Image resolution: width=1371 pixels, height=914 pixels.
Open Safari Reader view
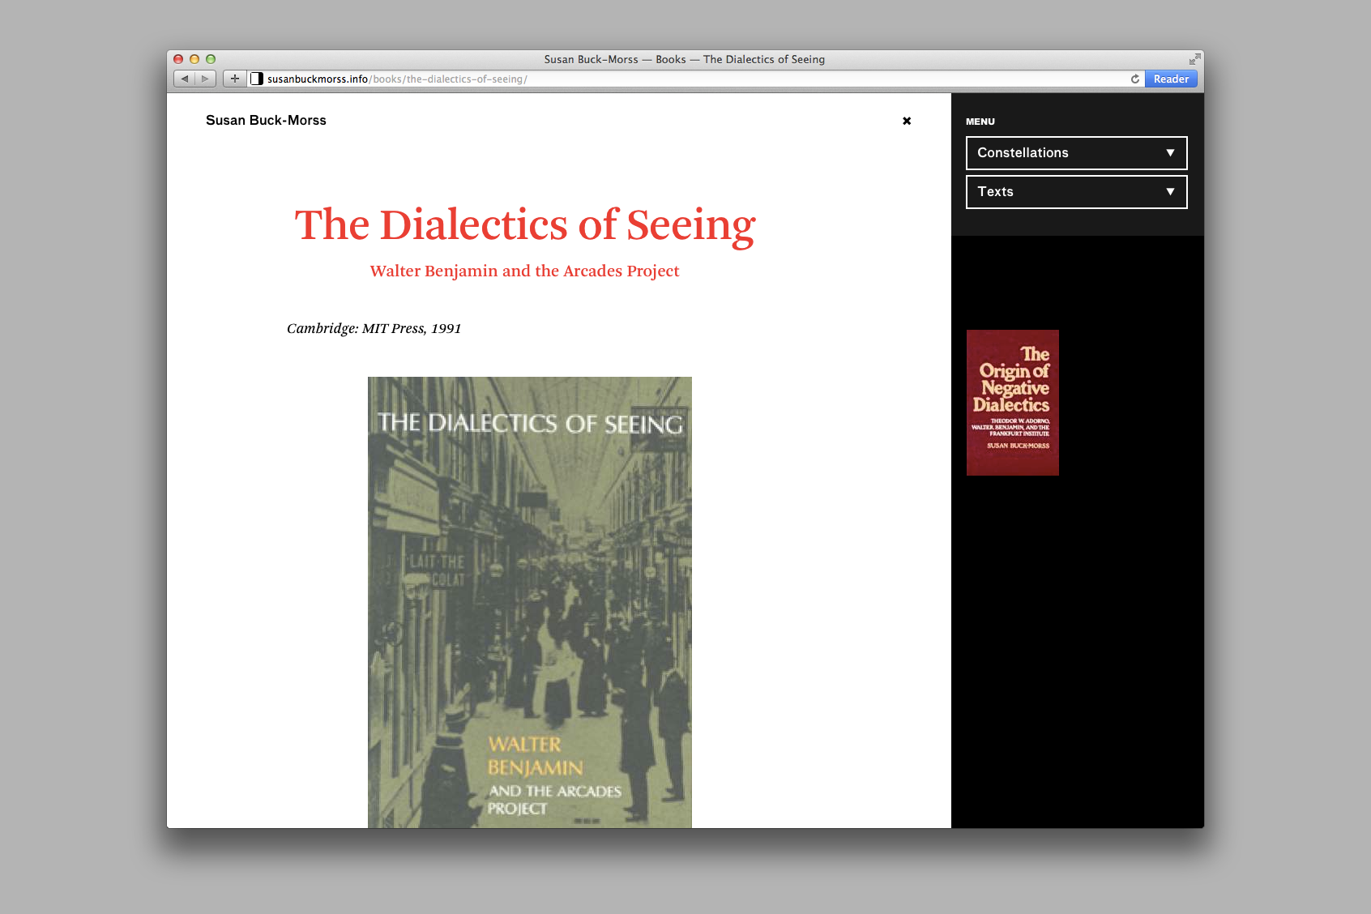pyautogui.click(x=1171, y=79)
